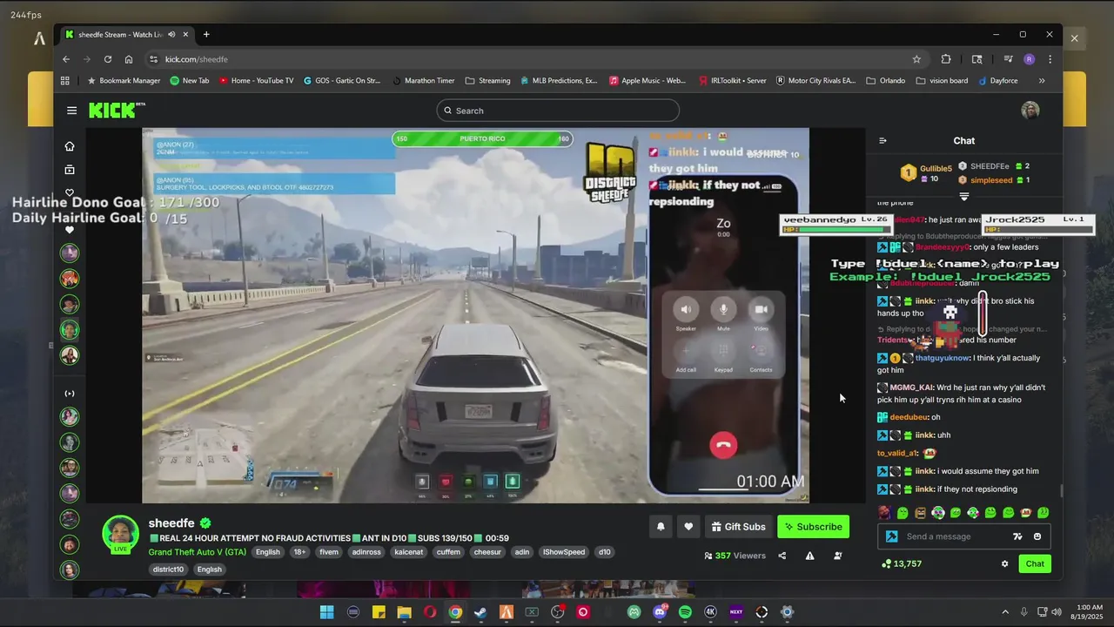Select the 'kaicenat' stream tag
This screenshot has width=1114, height=627.
coord(408,552)
